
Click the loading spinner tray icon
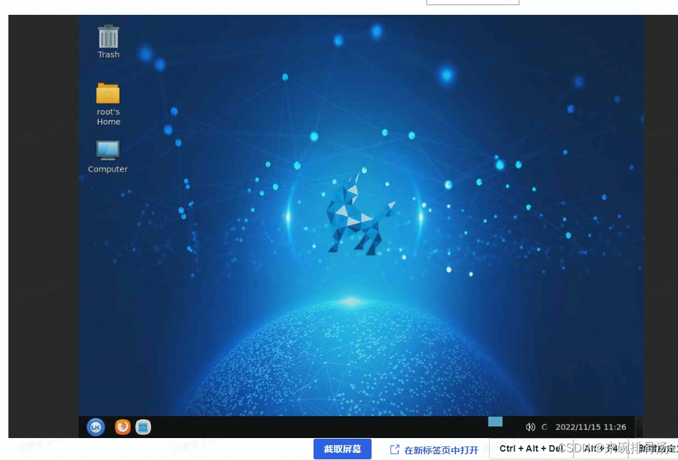(x=545, y=427)
